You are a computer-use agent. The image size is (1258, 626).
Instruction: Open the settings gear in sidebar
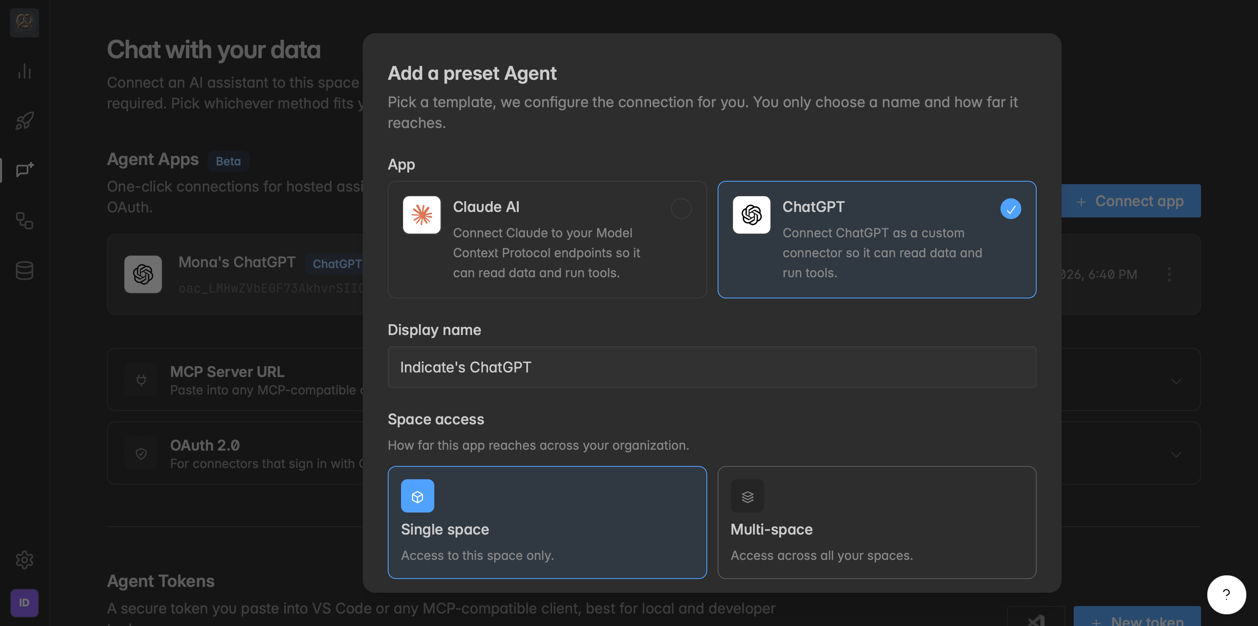click(x=25, y=559)
